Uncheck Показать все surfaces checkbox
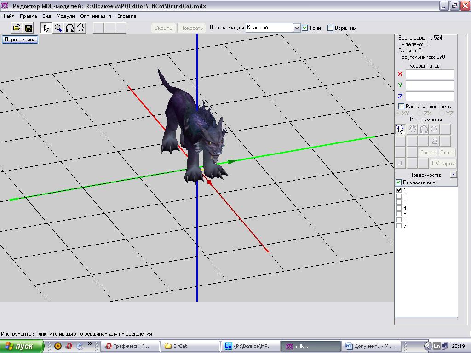Viewport: 471px width, 353px height. (x=399, y=182)
